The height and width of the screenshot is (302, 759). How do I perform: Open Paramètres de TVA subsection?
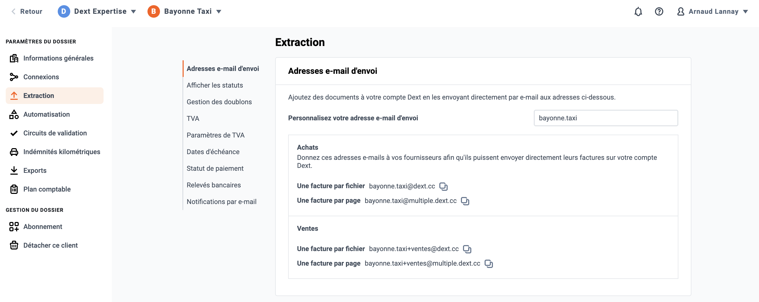[x=215, y=135]
